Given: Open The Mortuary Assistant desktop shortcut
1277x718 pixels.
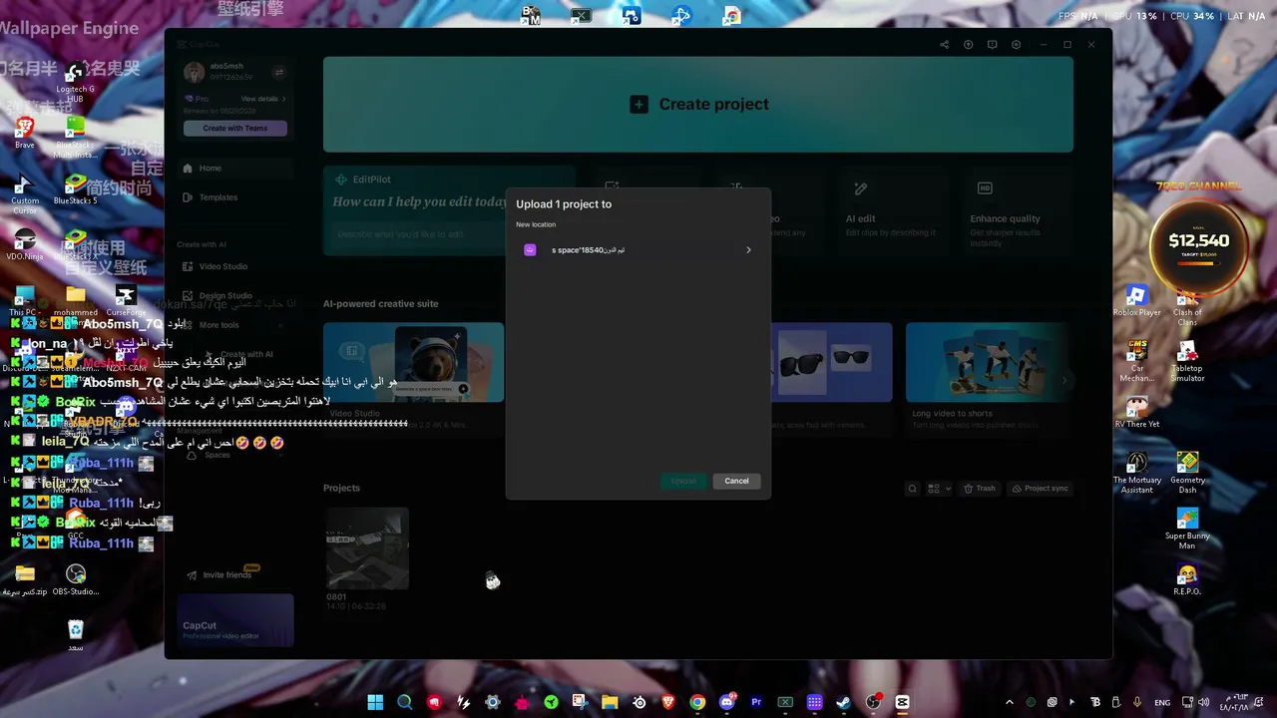Looking at the screenshot, I should 1137,473.
